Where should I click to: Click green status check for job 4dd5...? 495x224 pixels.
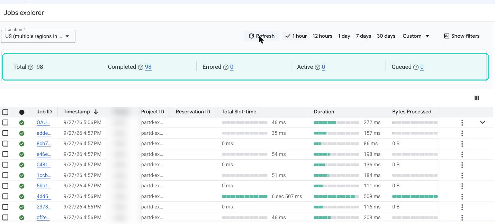click(21, 196)
